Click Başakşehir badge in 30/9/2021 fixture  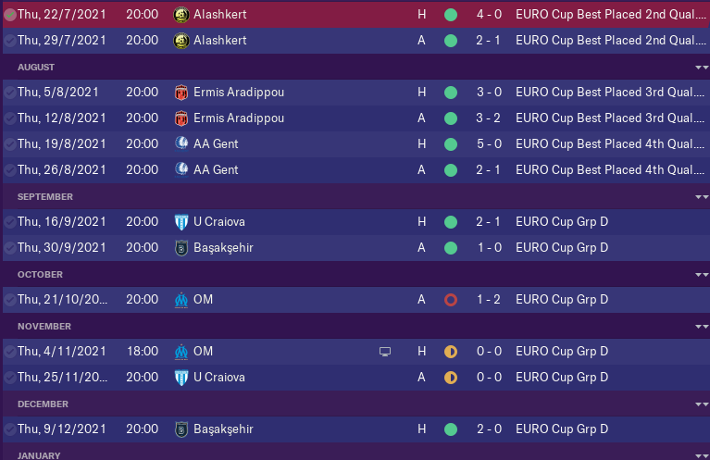point(181,248)
